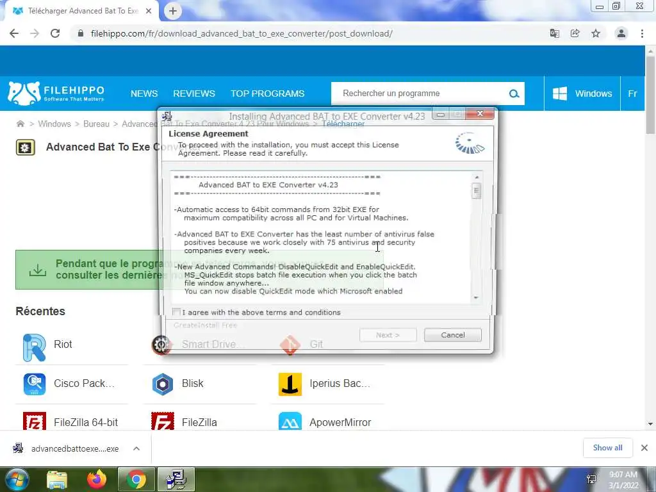This screenshot has width=656, height=492.
Task: Click the share page icon in address bar
Action: 575,33
